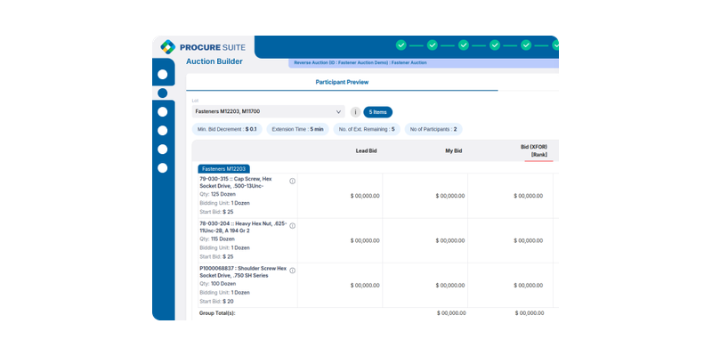Click the No. of Ext. Remaining chip
This screenshot has width=712, height=356.
367,129
